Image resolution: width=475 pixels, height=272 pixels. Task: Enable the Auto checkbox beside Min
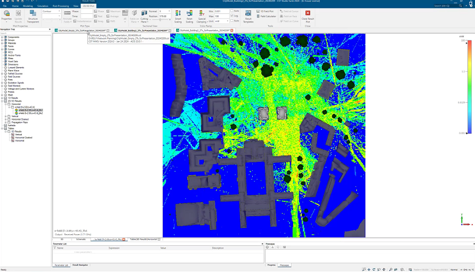(232, 11)
